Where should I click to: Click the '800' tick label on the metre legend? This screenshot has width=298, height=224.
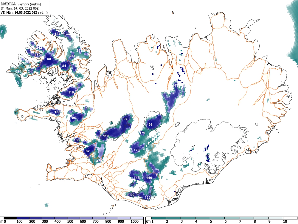[x=108, y=222]
